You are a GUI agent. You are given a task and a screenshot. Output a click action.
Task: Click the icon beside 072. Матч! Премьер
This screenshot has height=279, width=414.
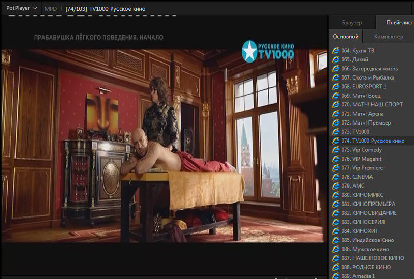click(x=335, y=122)
